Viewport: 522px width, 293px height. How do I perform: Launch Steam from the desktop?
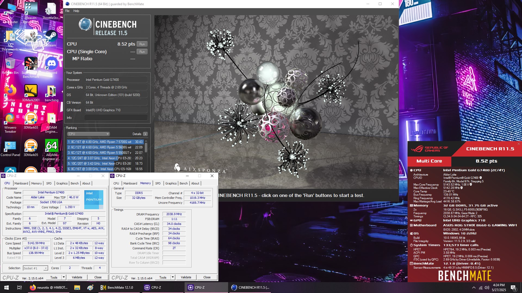point(51,39)
